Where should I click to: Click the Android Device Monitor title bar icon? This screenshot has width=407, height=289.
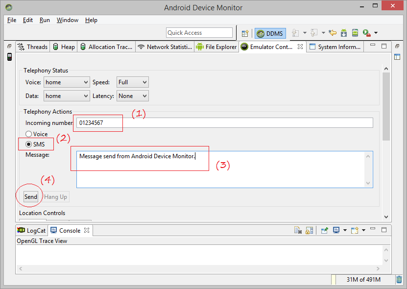click(x=8, y=7)
